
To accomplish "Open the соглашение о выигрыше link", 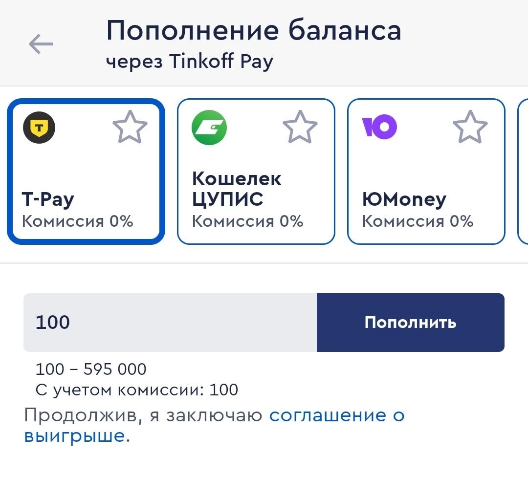I will coord(337,415).
